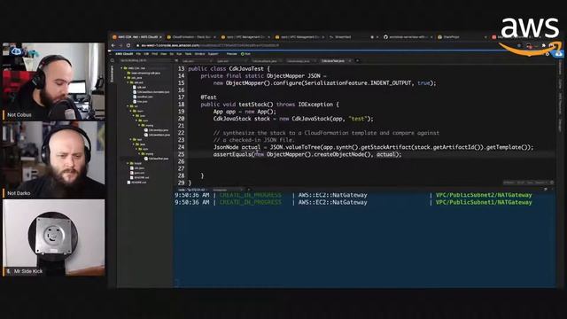This screenshot has width=567, height=319.
Task: Open the Collaborate panel on right edge
Action: (x=560, y=68)
